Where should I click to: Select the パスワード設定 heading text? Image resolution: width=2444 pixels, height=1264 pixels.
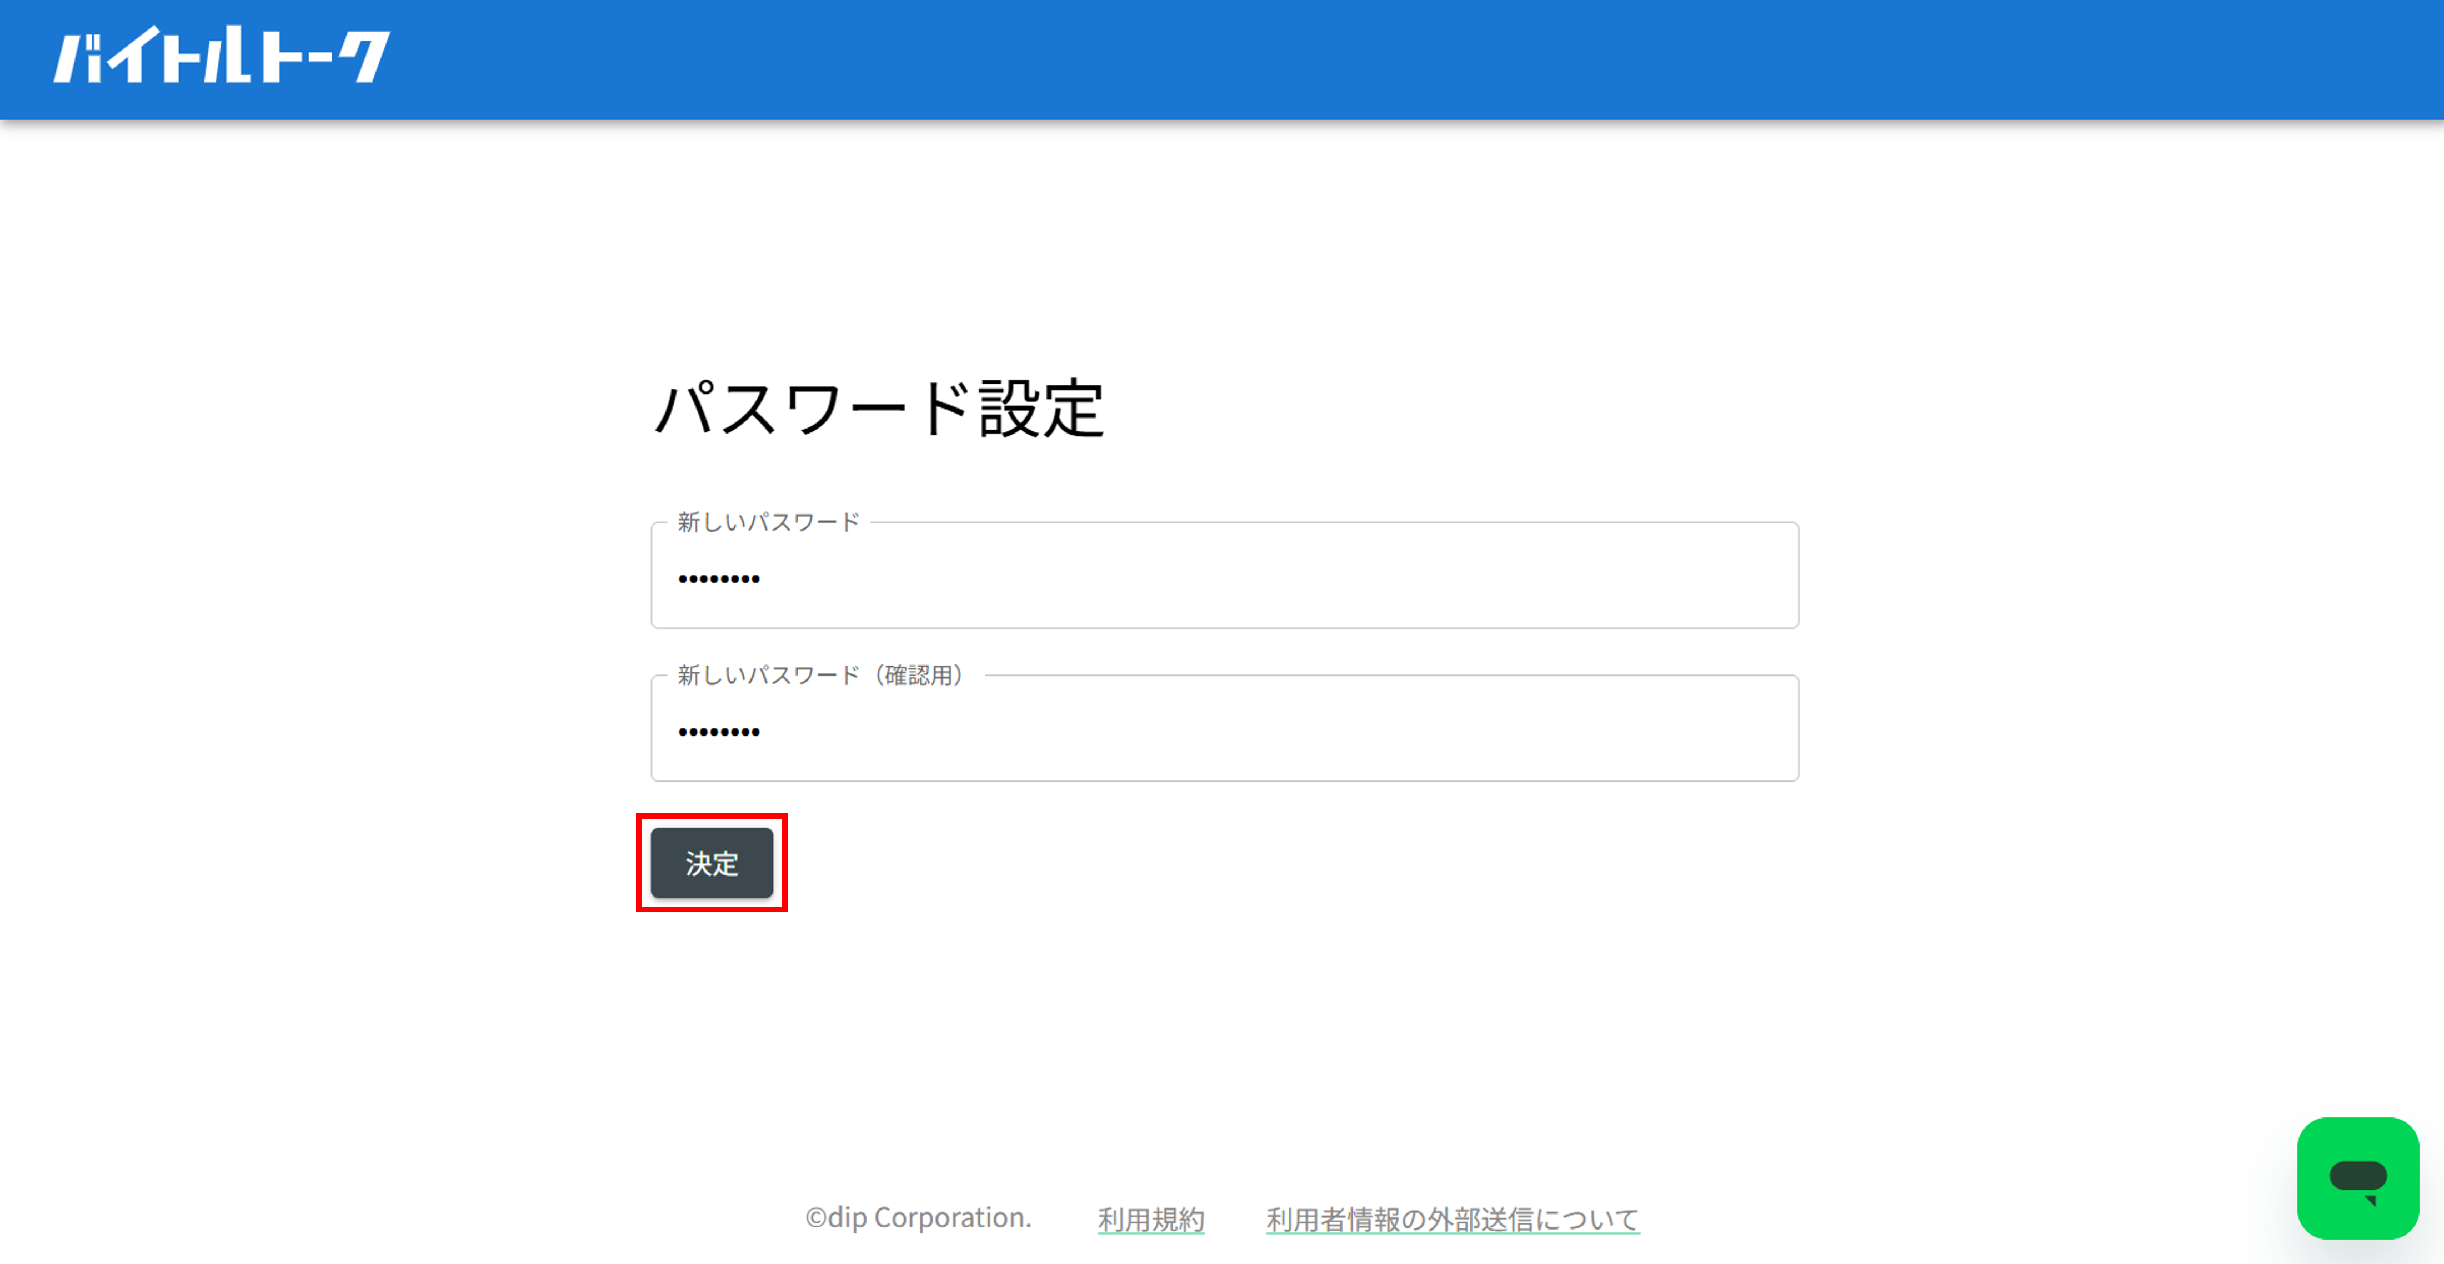[879, 409]
